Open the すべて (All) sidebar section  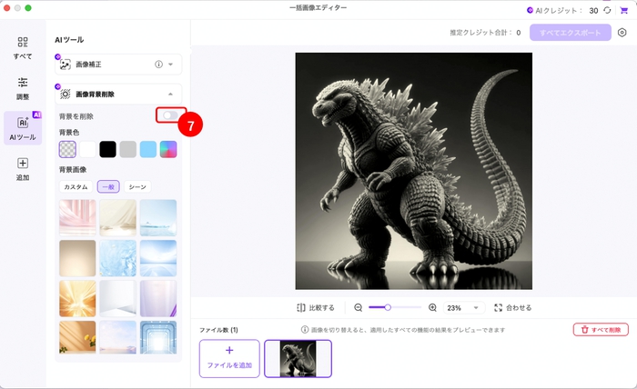(23, 48)
